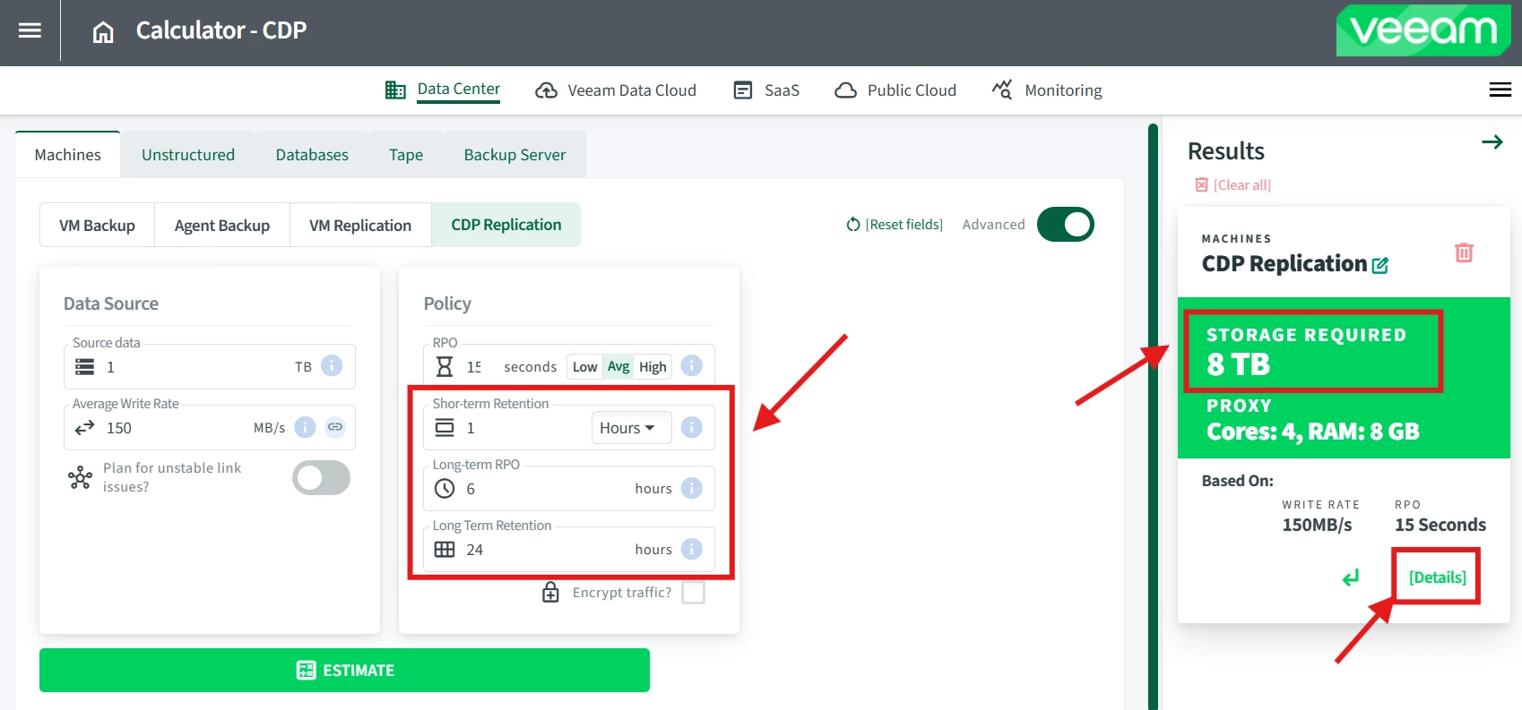Click the Veeam logo
Screen dimensions: 1522x710
[x=1423, y=30]
